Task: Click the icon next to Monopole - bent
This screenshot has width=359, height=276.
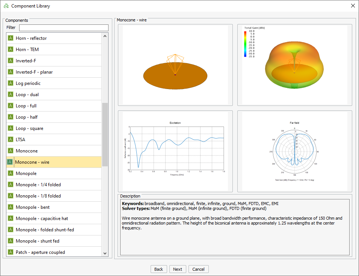Action: [11, 207]
